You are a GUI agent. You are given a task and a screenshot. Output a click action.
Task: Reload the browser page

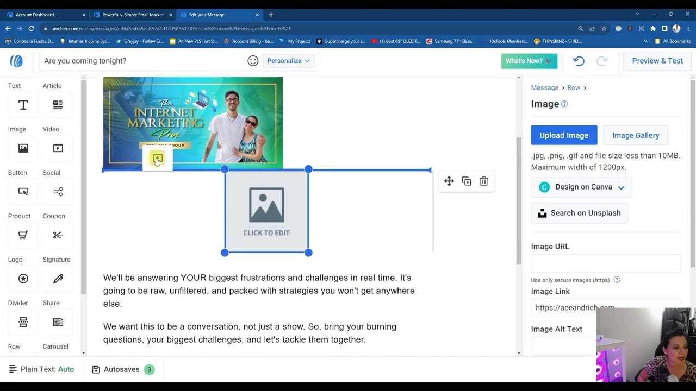pos(31,28)
